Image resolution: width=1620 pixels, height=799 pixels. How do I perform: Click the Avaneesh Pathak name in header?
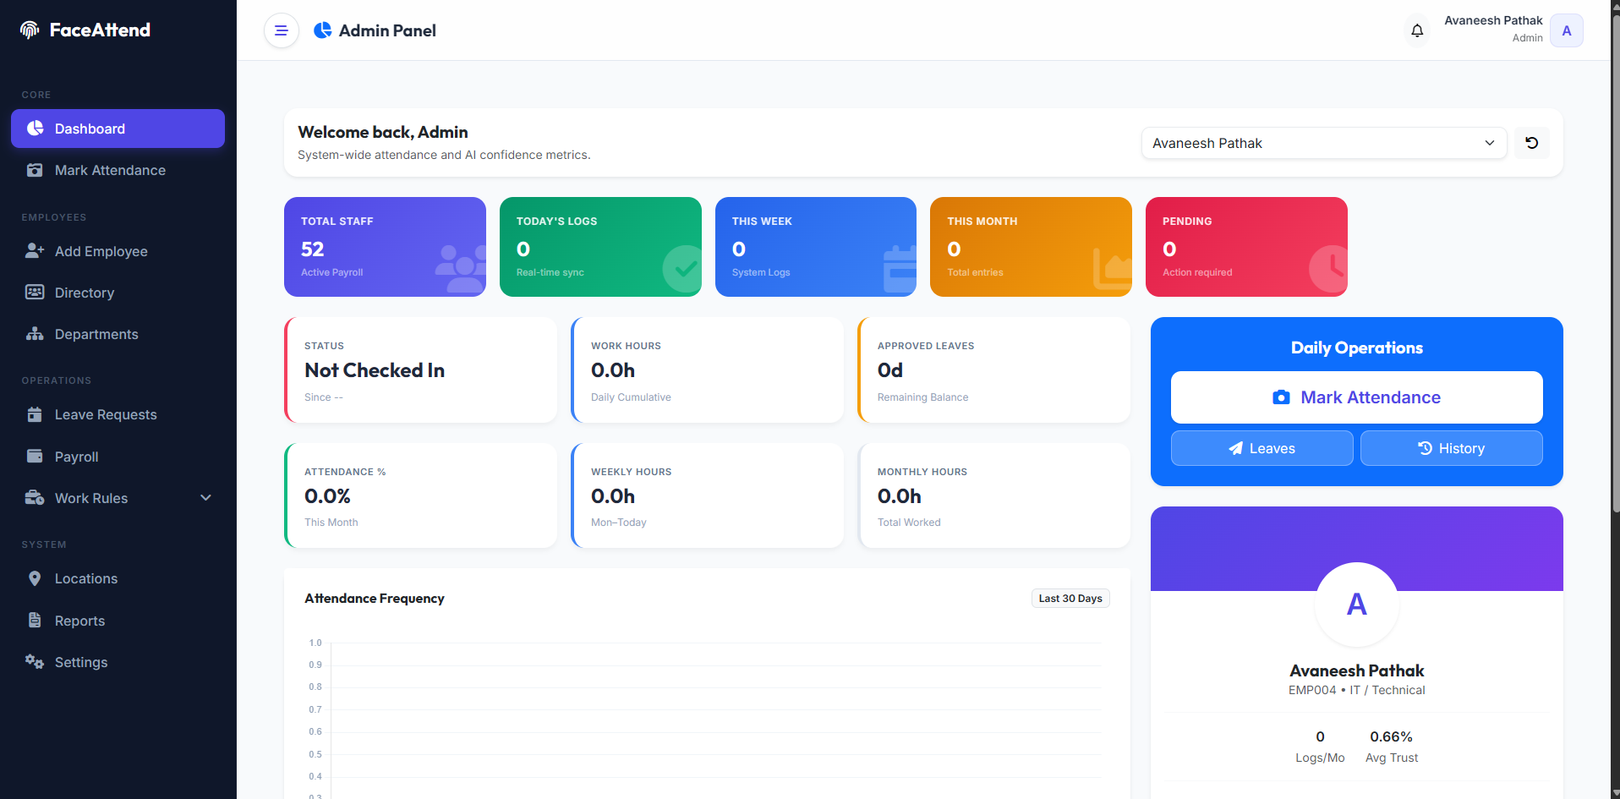[1493, 20]
